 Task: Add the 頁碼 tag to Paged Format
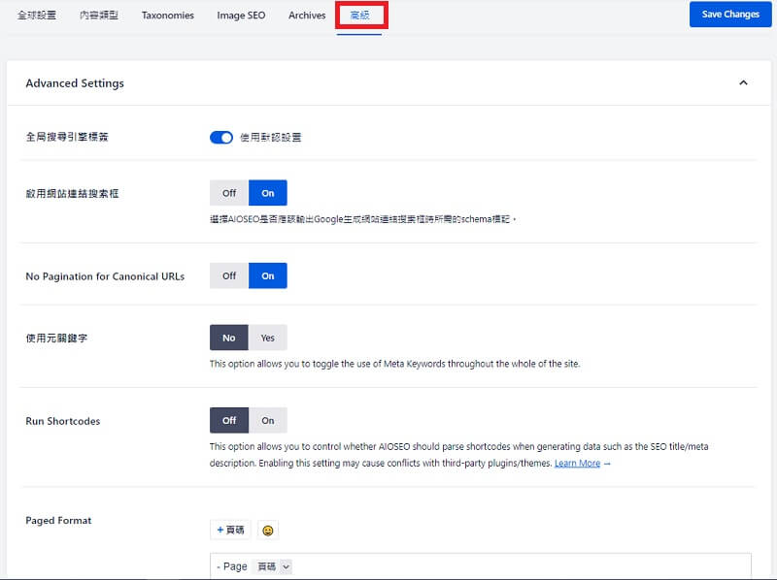[230, 530]
